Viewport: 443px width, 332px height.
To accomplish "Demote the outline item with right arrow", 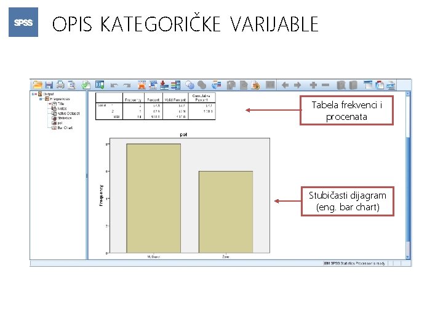I will (298, 85).
